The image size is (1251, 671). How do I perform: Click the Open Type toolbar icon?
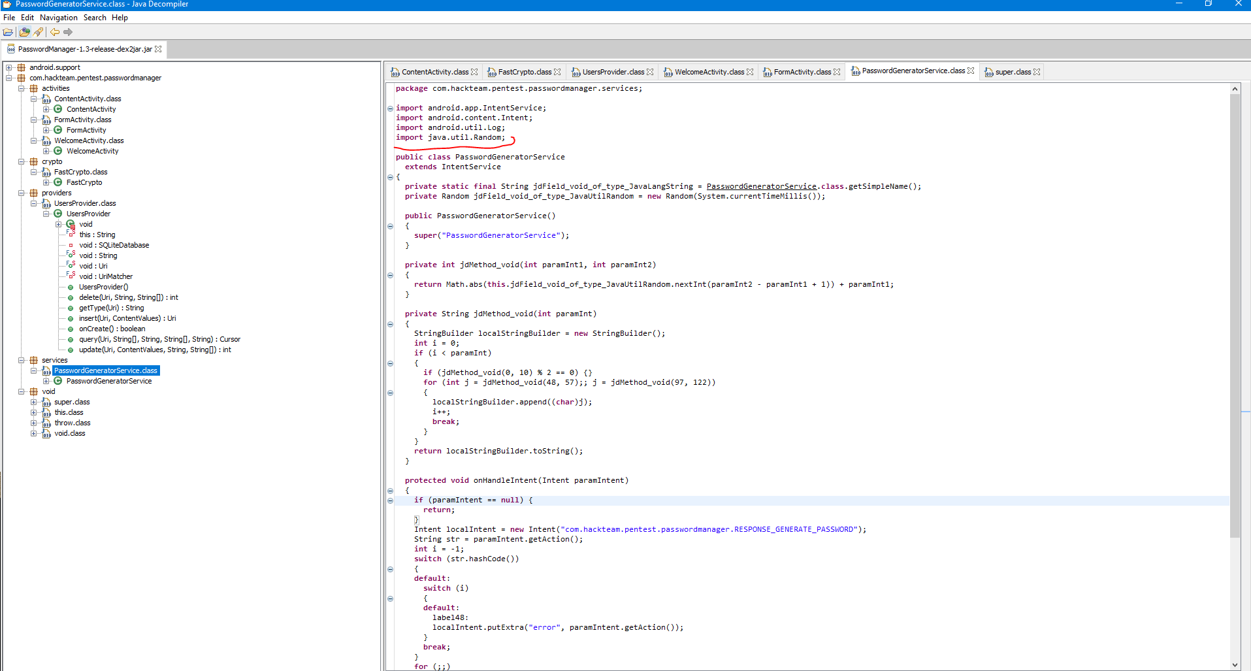(x=25, y=32)
